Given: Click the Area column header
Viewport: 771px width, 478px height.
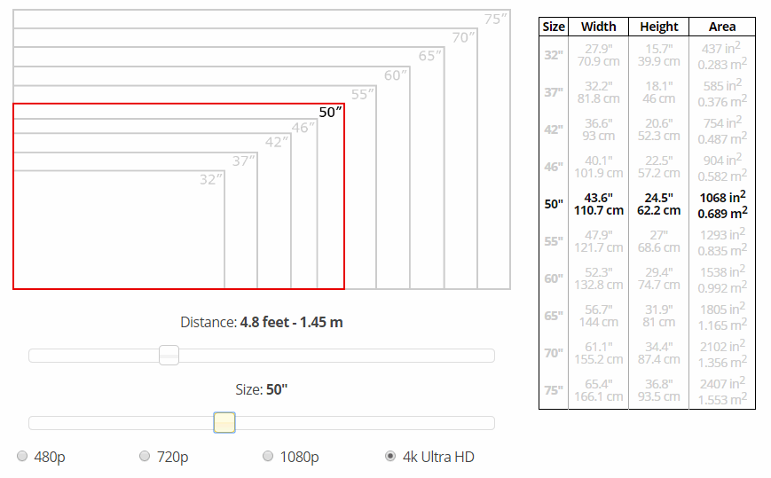Looking at the screenshot, I should point(721,27).
